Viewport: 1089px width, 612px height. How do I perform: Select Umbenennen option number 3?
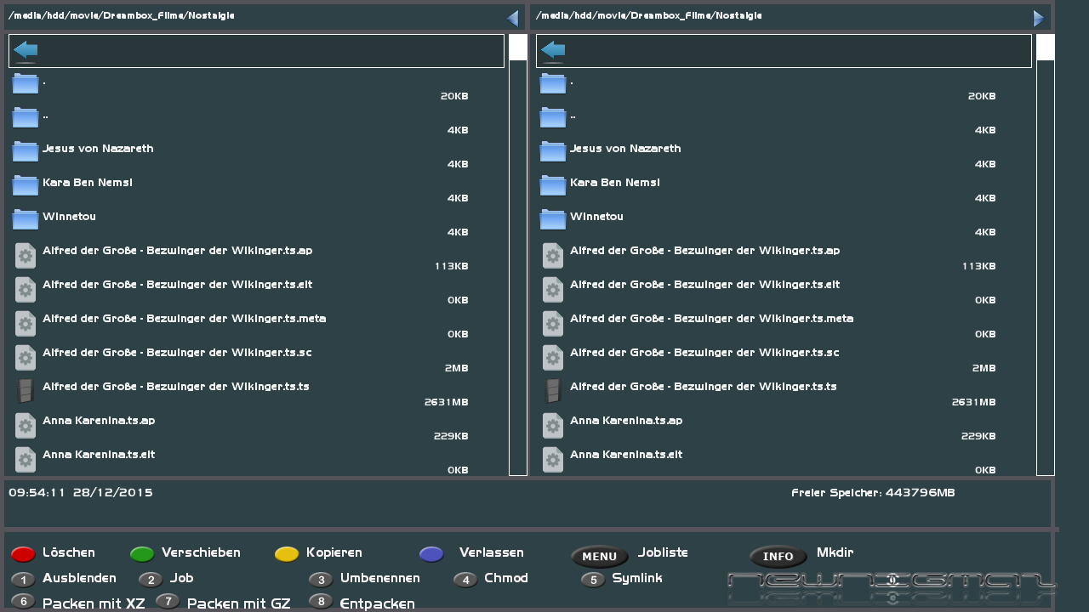(321, 580)
